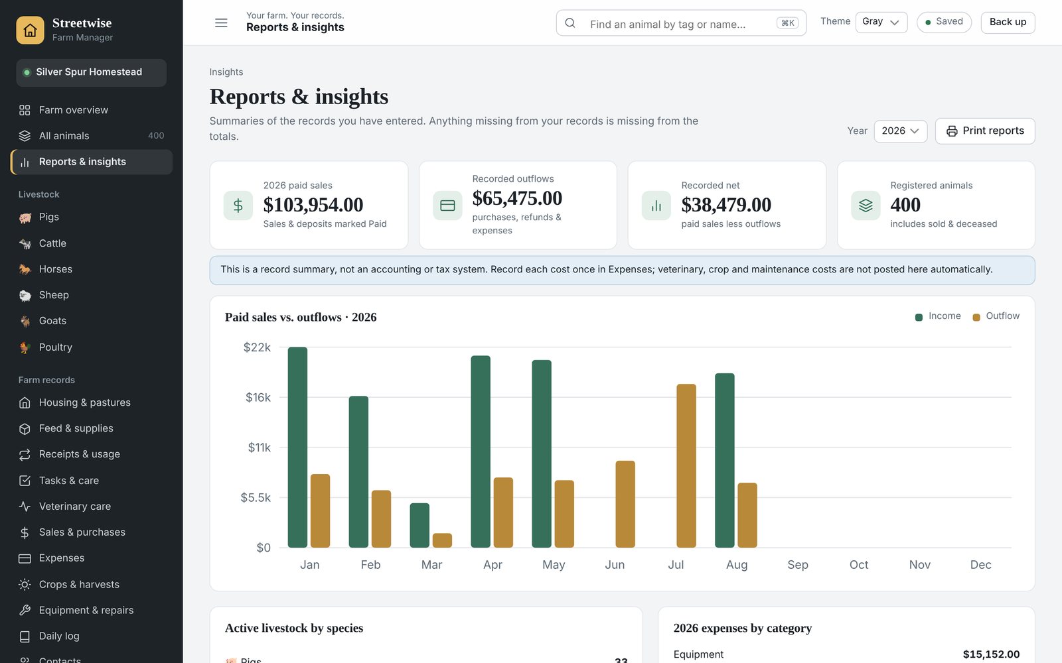Click the Insights breadcrumb text
Screen dimensions: 1062x663
[x=226, y=72]
